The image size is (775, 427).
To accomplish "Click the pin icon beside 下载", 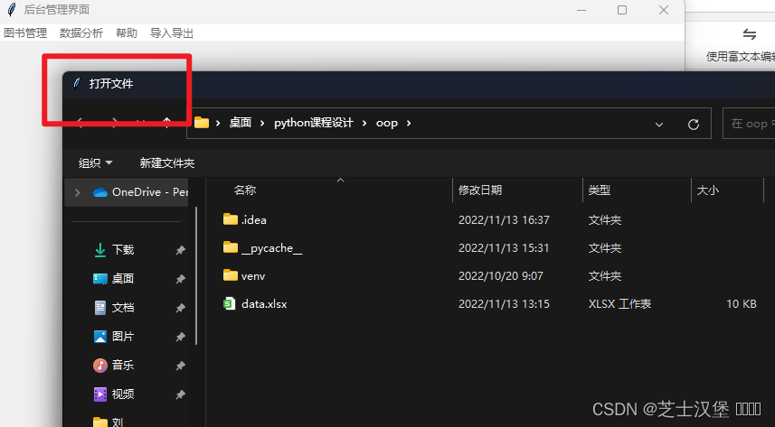I will tap(180, 250).
